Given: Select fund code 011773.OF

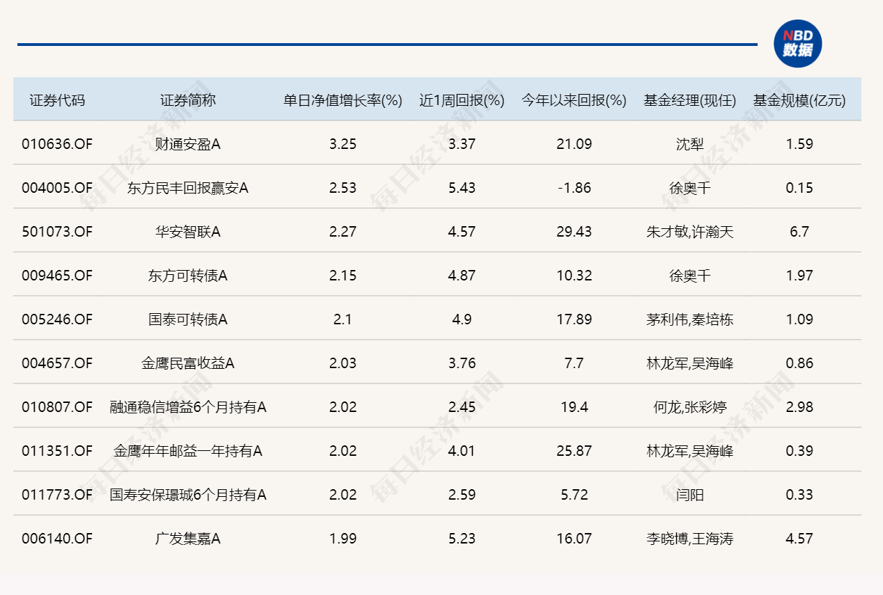Looking at the screenshot, I should click(57, 495).
